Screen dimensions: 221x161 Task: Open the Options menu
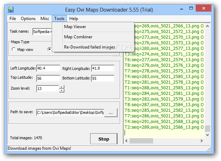28,19
